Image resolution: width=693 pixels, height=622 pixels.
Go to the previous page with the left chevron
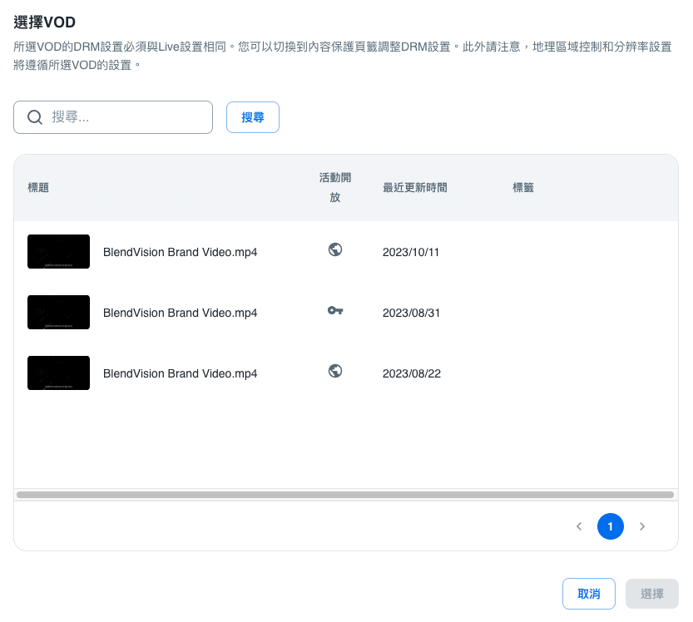(579, 526)
